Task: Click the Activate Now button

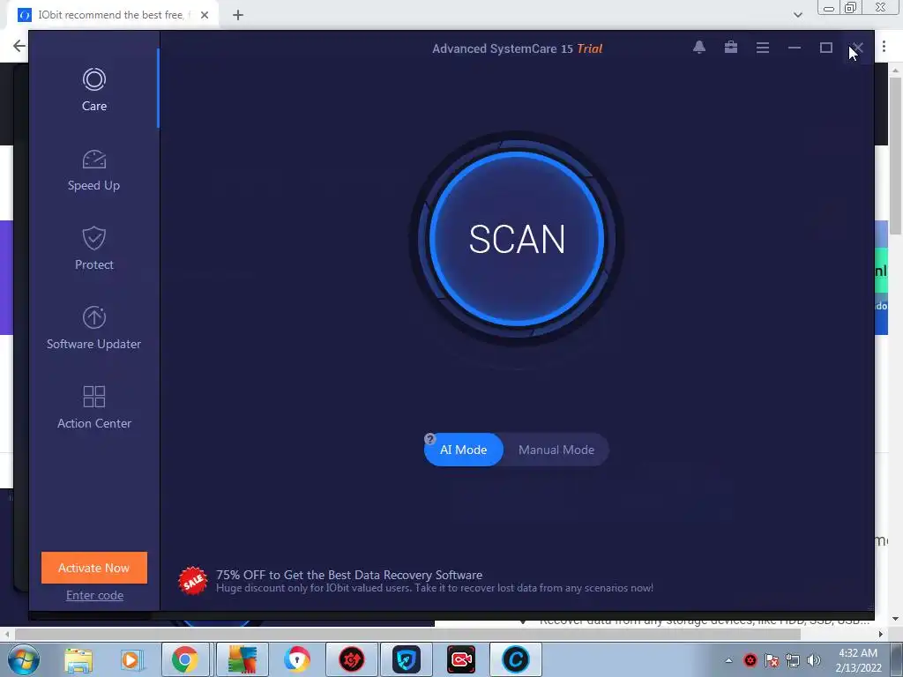Action: pos(93,568)
